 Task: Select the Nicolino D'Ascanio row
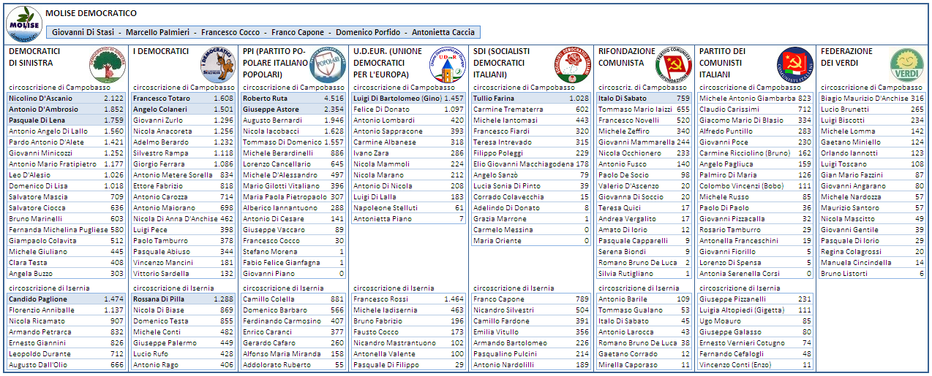pyautogui.click(x=67, y=98)
